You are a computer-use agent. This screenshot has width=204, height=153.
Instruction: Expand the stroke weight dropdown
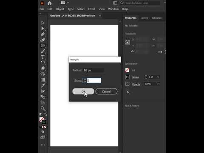tap(158, 77)
